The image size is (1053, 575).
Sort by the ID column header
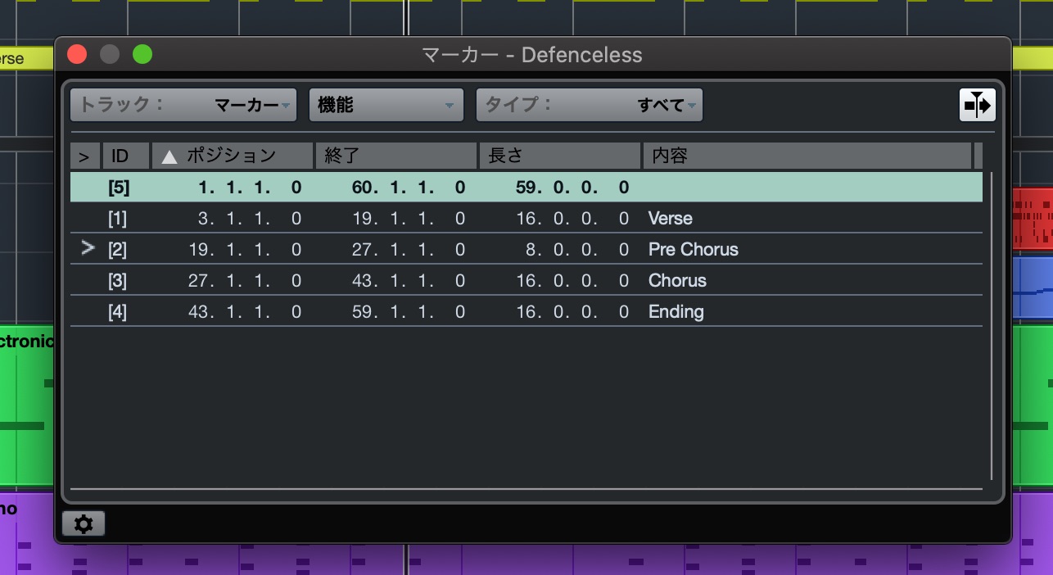click(126, 156)
